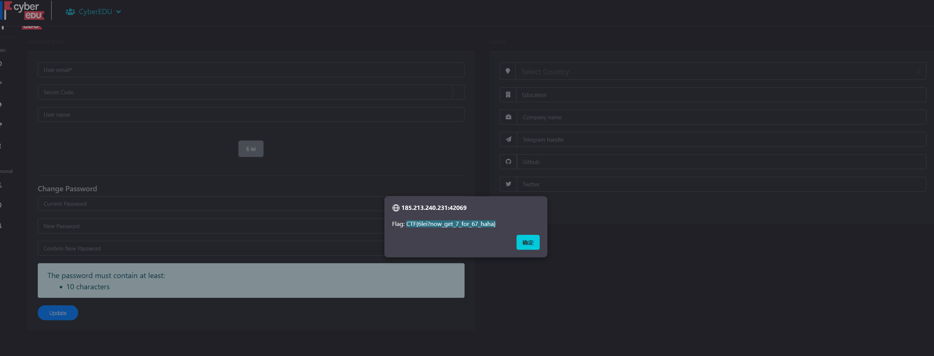Click the location pin icon beside Select Country

(x=508, y=71)
